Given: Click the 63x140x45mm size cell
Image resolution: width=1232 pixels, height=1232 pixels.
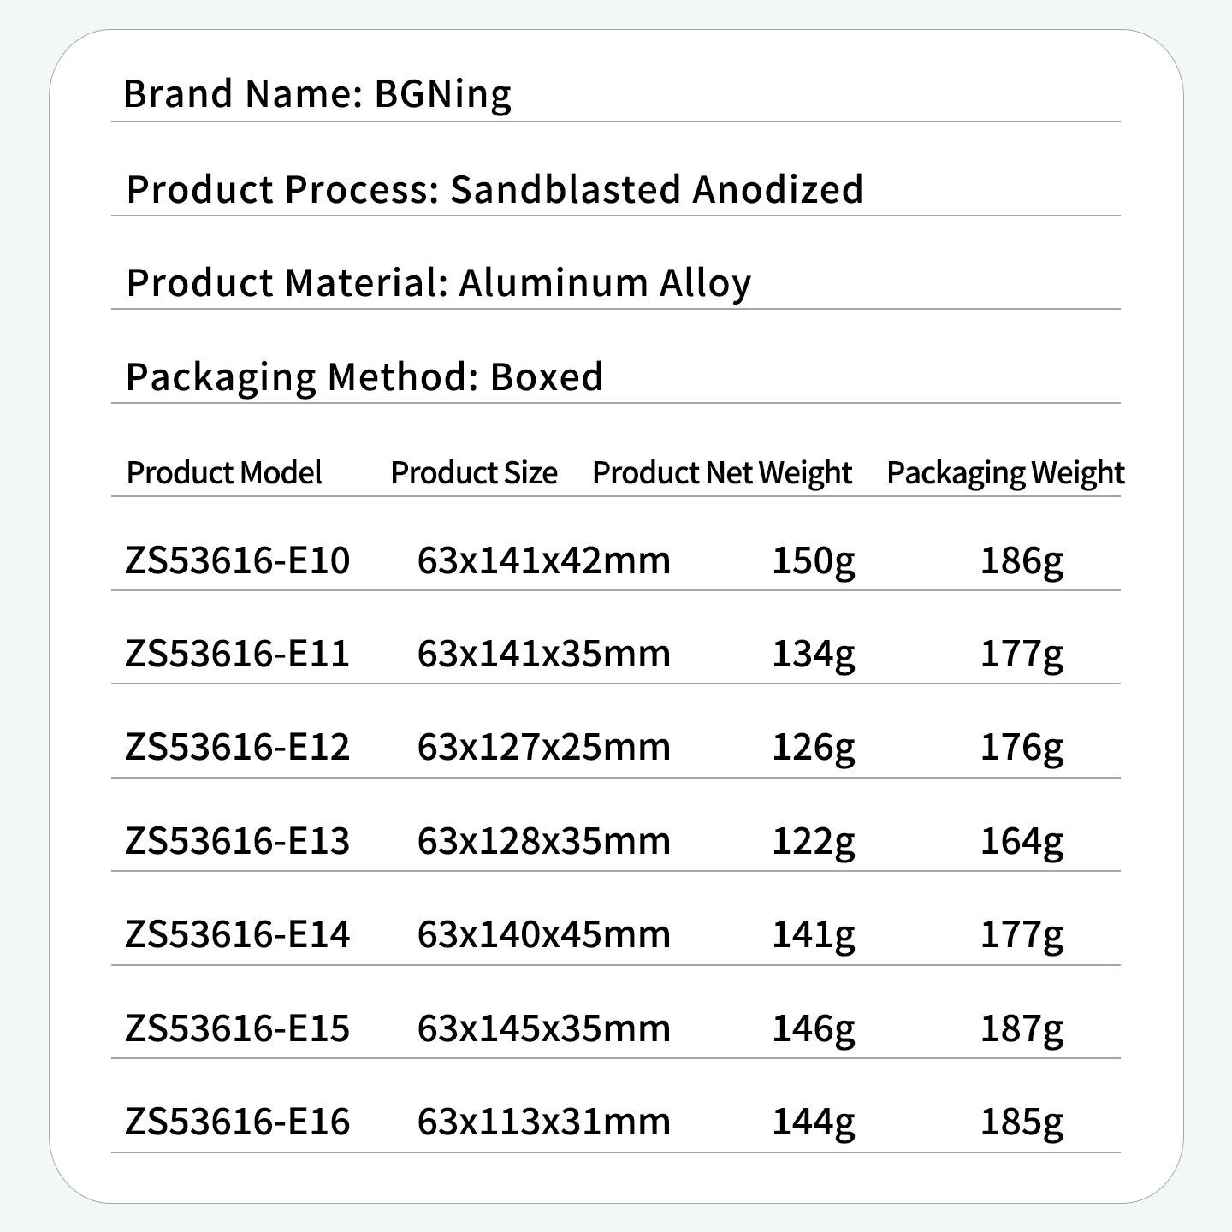Looking at the screenshot, I should (544, 935).
